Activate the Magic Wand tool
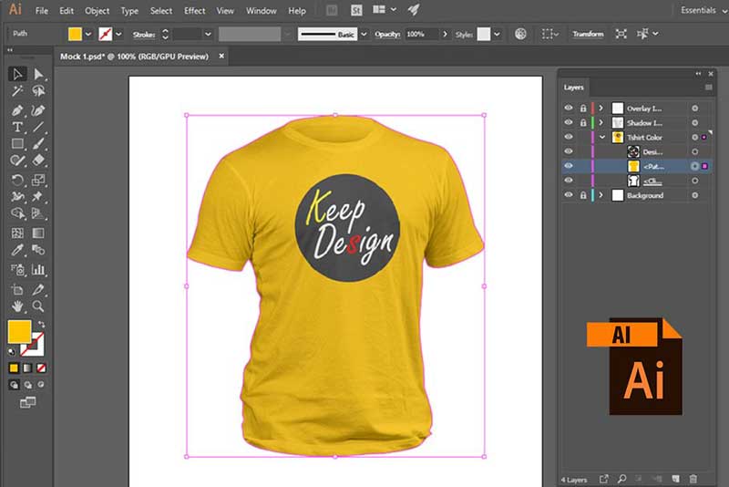This screenshot has width=729, height=487. (17, 91)
